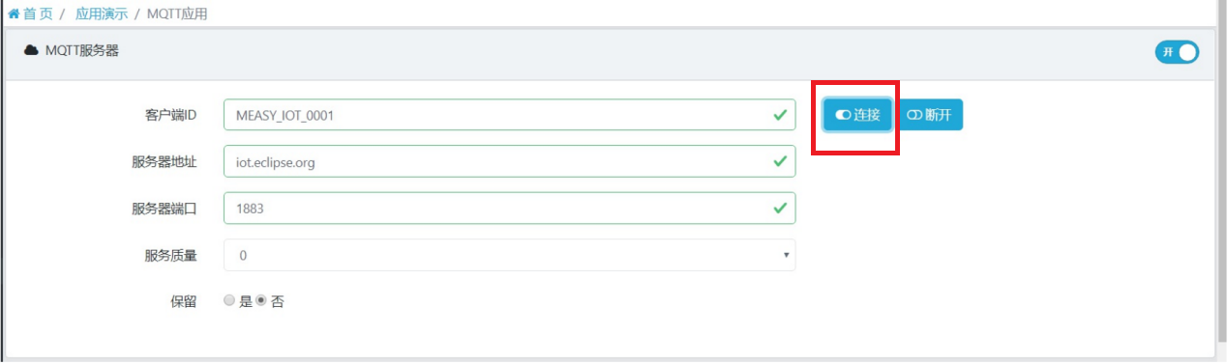Select the 是 radio button for 保留

[x=229, y=301]
